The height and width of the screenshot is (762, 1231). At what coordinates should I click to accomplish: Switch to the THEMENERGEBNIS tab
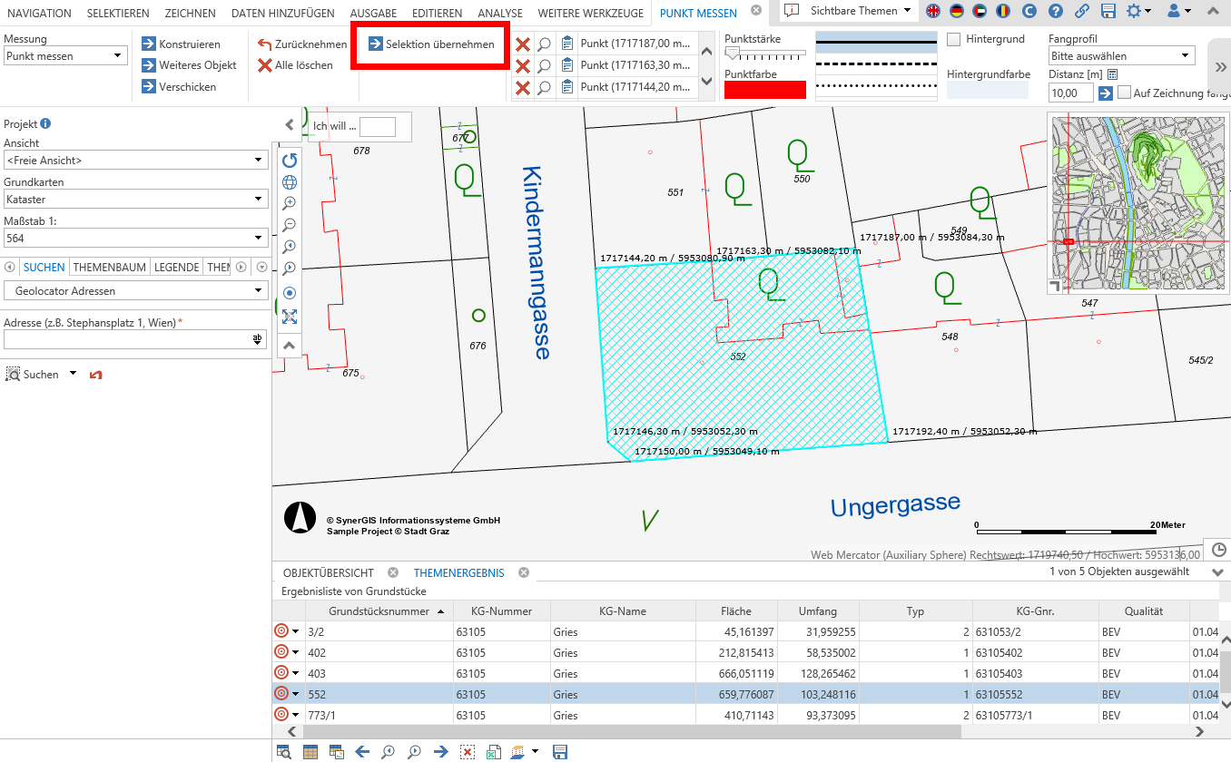click(x=458, y=572)
